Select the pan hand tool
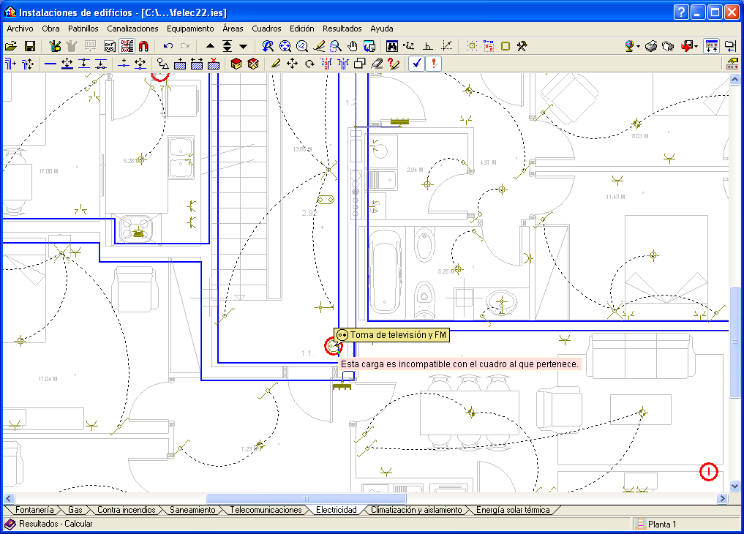Viewport: 744px width, 534px height. click(x=352, y=46)
